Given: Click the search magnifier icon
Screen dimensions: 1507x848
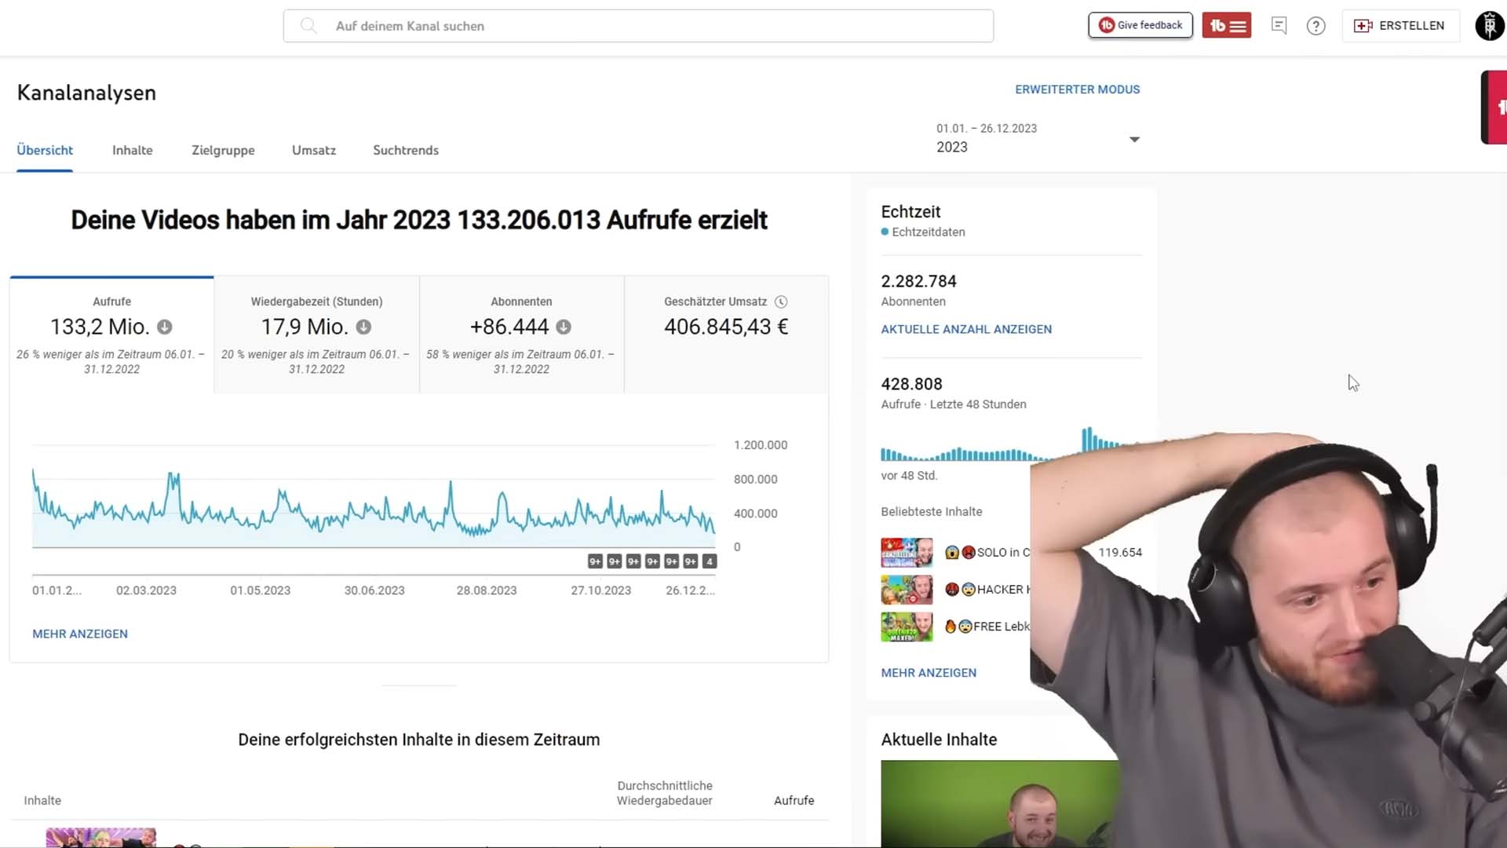Looking at the screenshot, I should 308,26.
